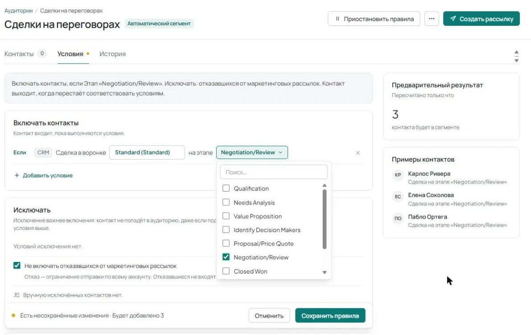The width and height of the screenshot is (531, 335).
Task: Click the page scroll down arrow
Action: click(x=516, y=60)
